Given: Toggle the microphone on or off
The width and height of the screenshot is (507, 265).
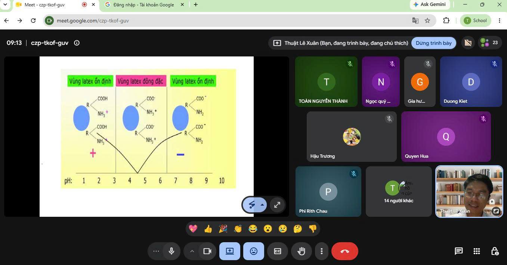Looking at the screenshot, I should click(171, 251).
